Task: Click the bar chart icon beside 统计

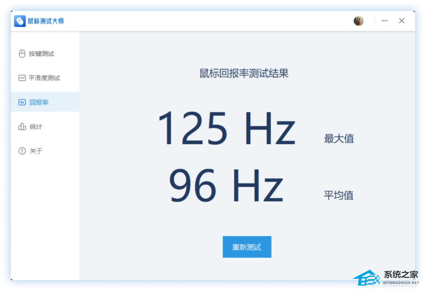Action: [x=22, y=126]
